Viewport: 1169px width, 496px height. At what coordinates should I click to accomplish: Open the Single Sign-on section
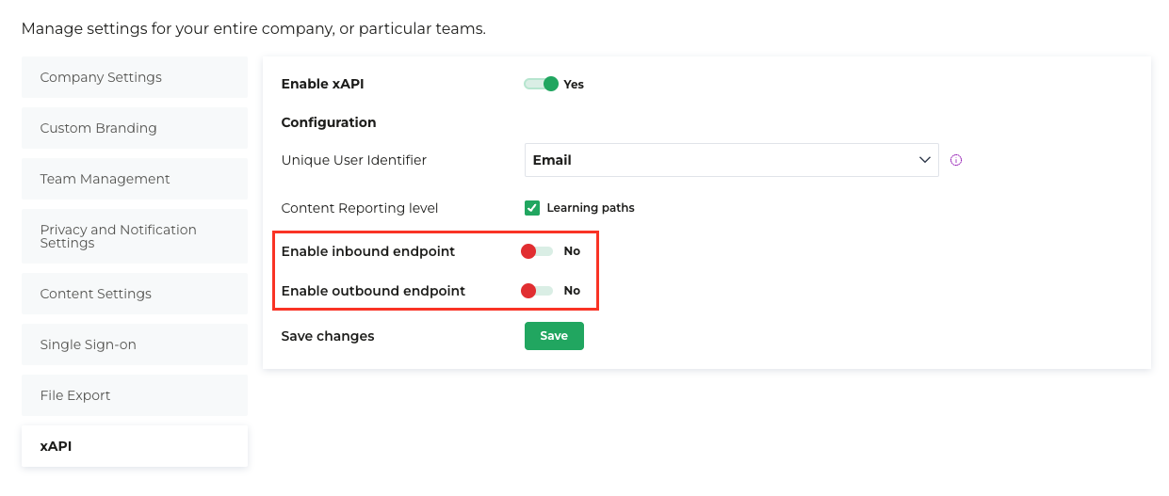point(135,344)
